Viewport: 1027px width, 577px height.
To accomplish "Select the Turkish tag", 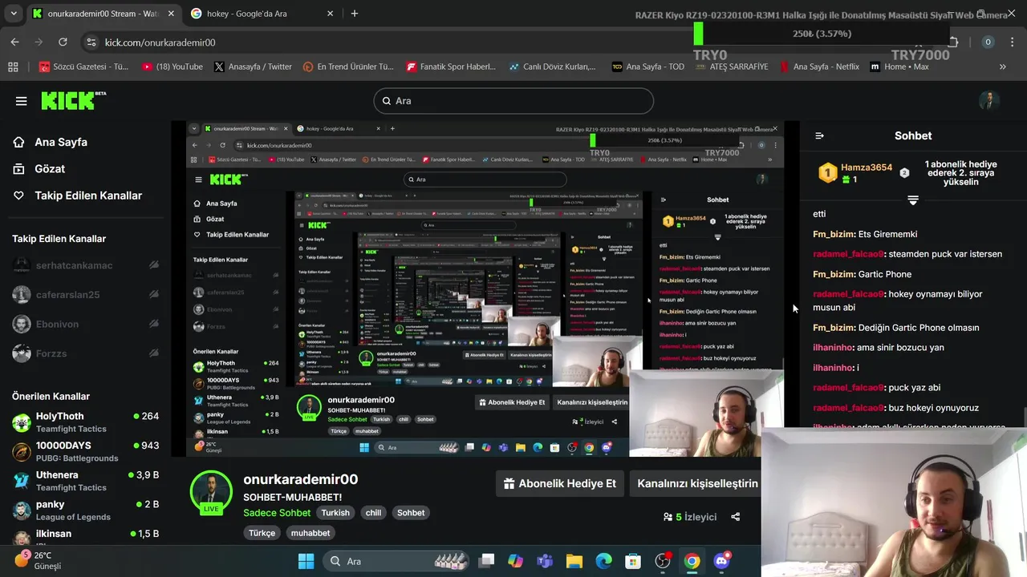I will click(x=335, y=513).
